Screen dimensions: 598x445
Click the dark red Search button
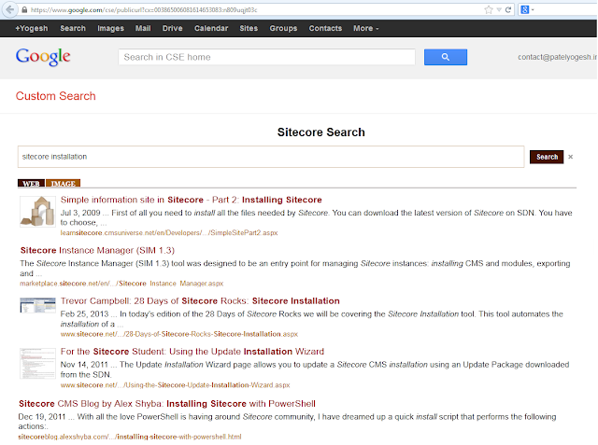(547, 157)
